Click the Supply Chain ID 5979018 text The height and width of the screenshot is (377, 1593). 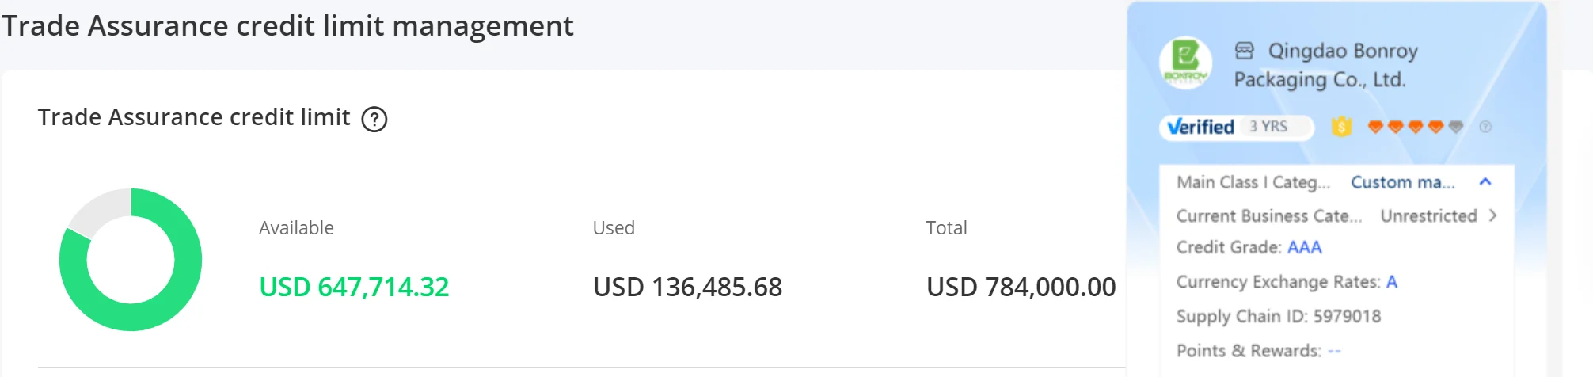click(x=1278, y=316)
